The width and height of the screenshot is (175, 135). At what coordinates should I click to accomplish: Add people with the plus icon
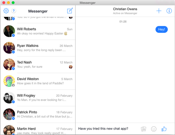click(x=159, y=11)
